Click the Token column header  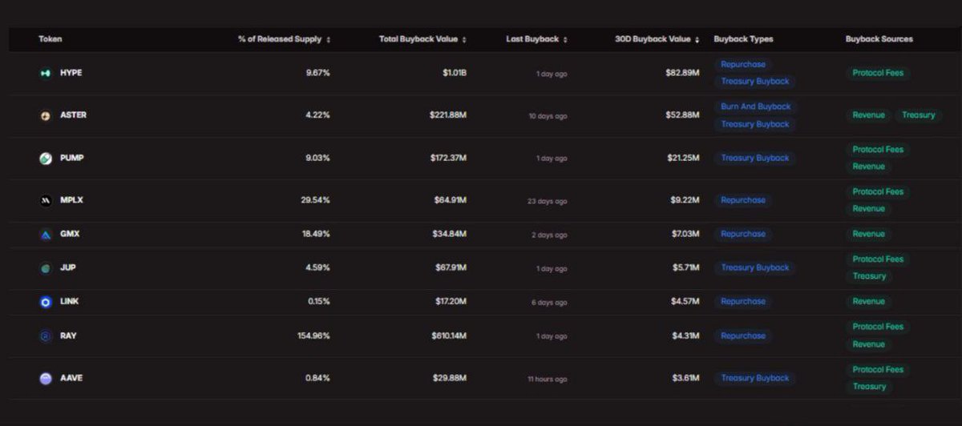(x=51, y=39)
